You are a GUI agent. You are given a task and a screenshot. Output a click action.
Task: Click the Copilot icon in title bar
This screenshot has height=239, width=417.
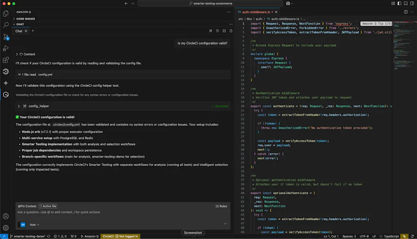pos(289,3)
